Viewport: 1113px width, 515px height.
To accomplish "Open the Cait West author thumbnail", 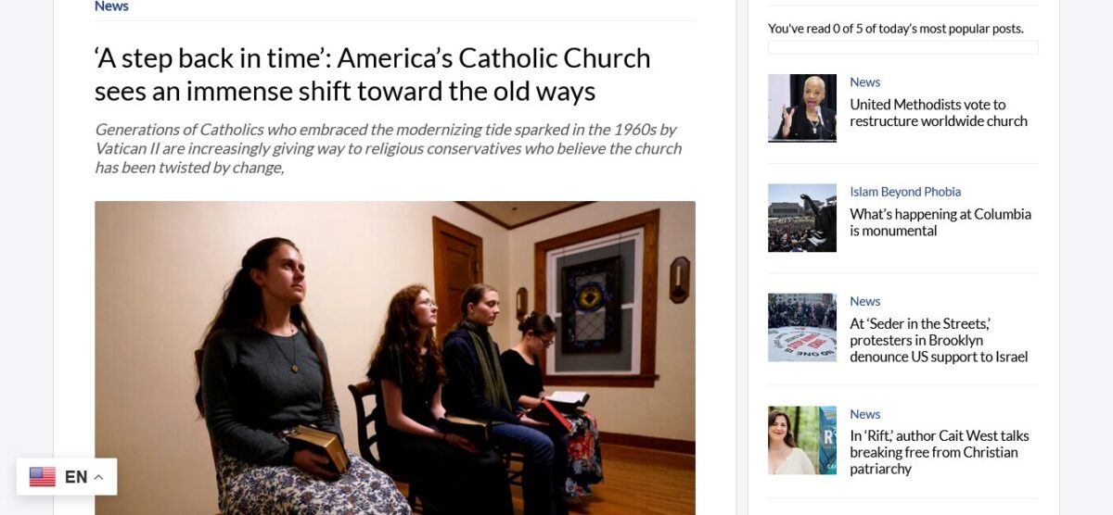I will pos(802,440).
